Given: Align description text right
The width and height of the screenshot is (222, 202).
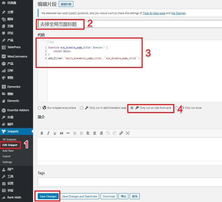Looking at the screenshot, I should (101, 133).
